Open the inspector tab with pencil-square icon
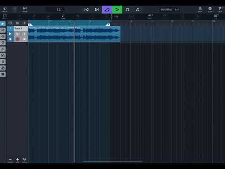The width and height of the screenshot is (225, 169). click(x=3, y=55)
